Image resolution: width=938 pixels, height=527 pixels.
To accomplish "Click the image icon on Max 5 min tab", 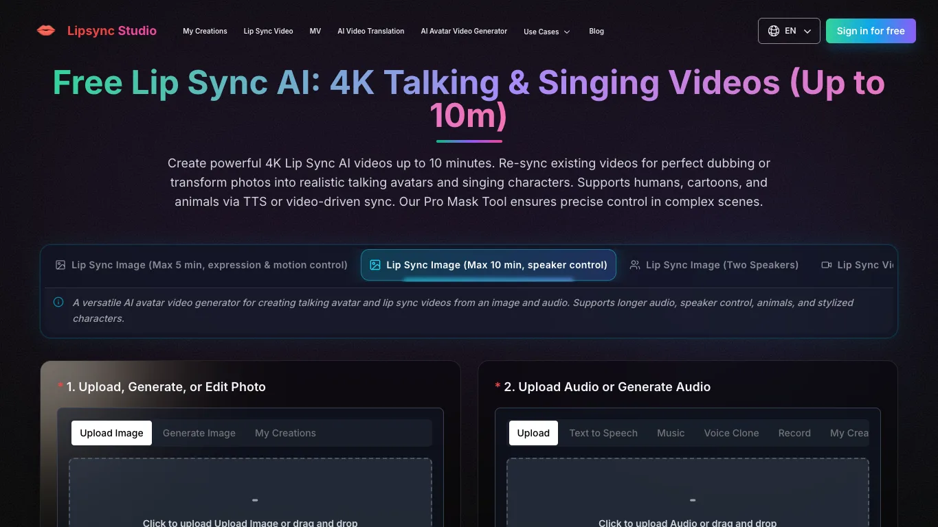I will pyautogui.click(x=60, y=265).
